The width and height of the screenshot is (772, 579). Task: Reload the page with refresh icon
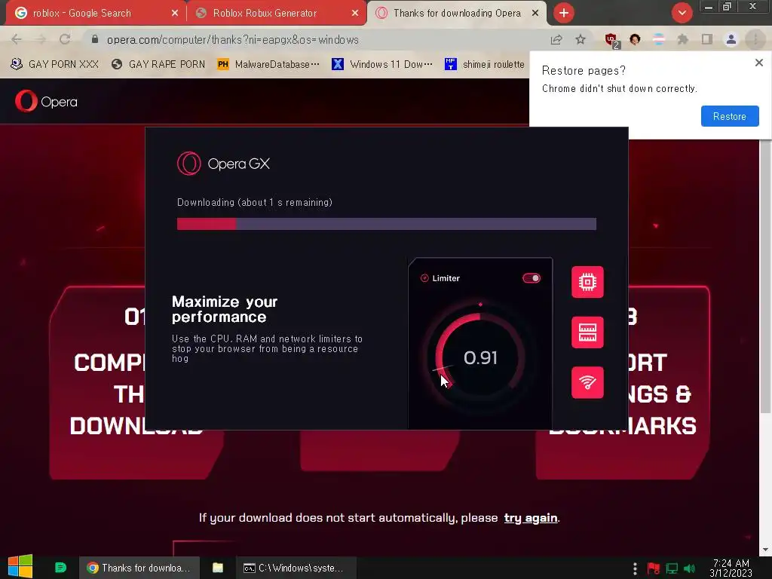click(65, 39)
